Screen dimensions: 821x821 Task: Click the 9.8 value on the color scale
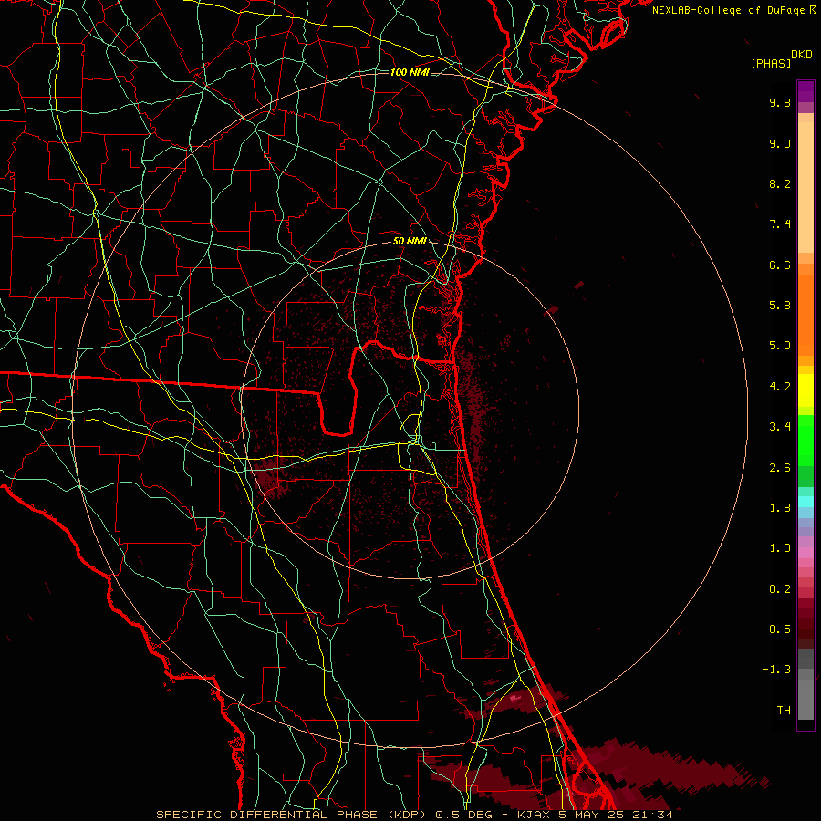pos(780,102)
